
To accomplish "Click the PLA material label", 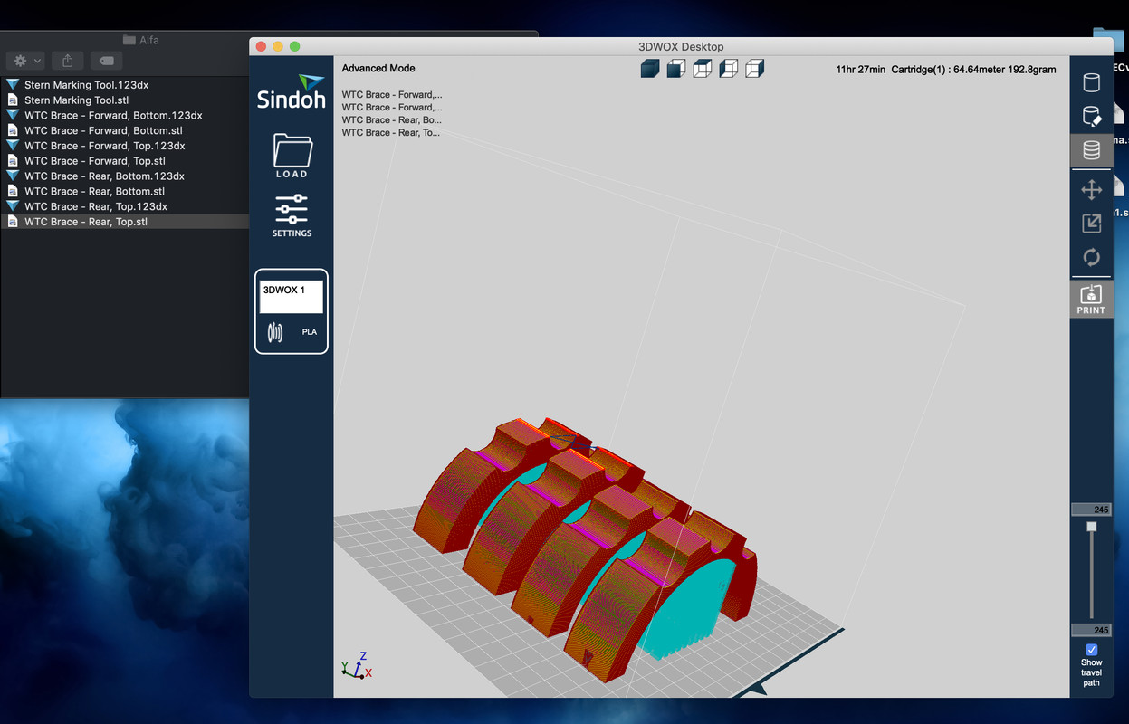I will tap(310, 332).
